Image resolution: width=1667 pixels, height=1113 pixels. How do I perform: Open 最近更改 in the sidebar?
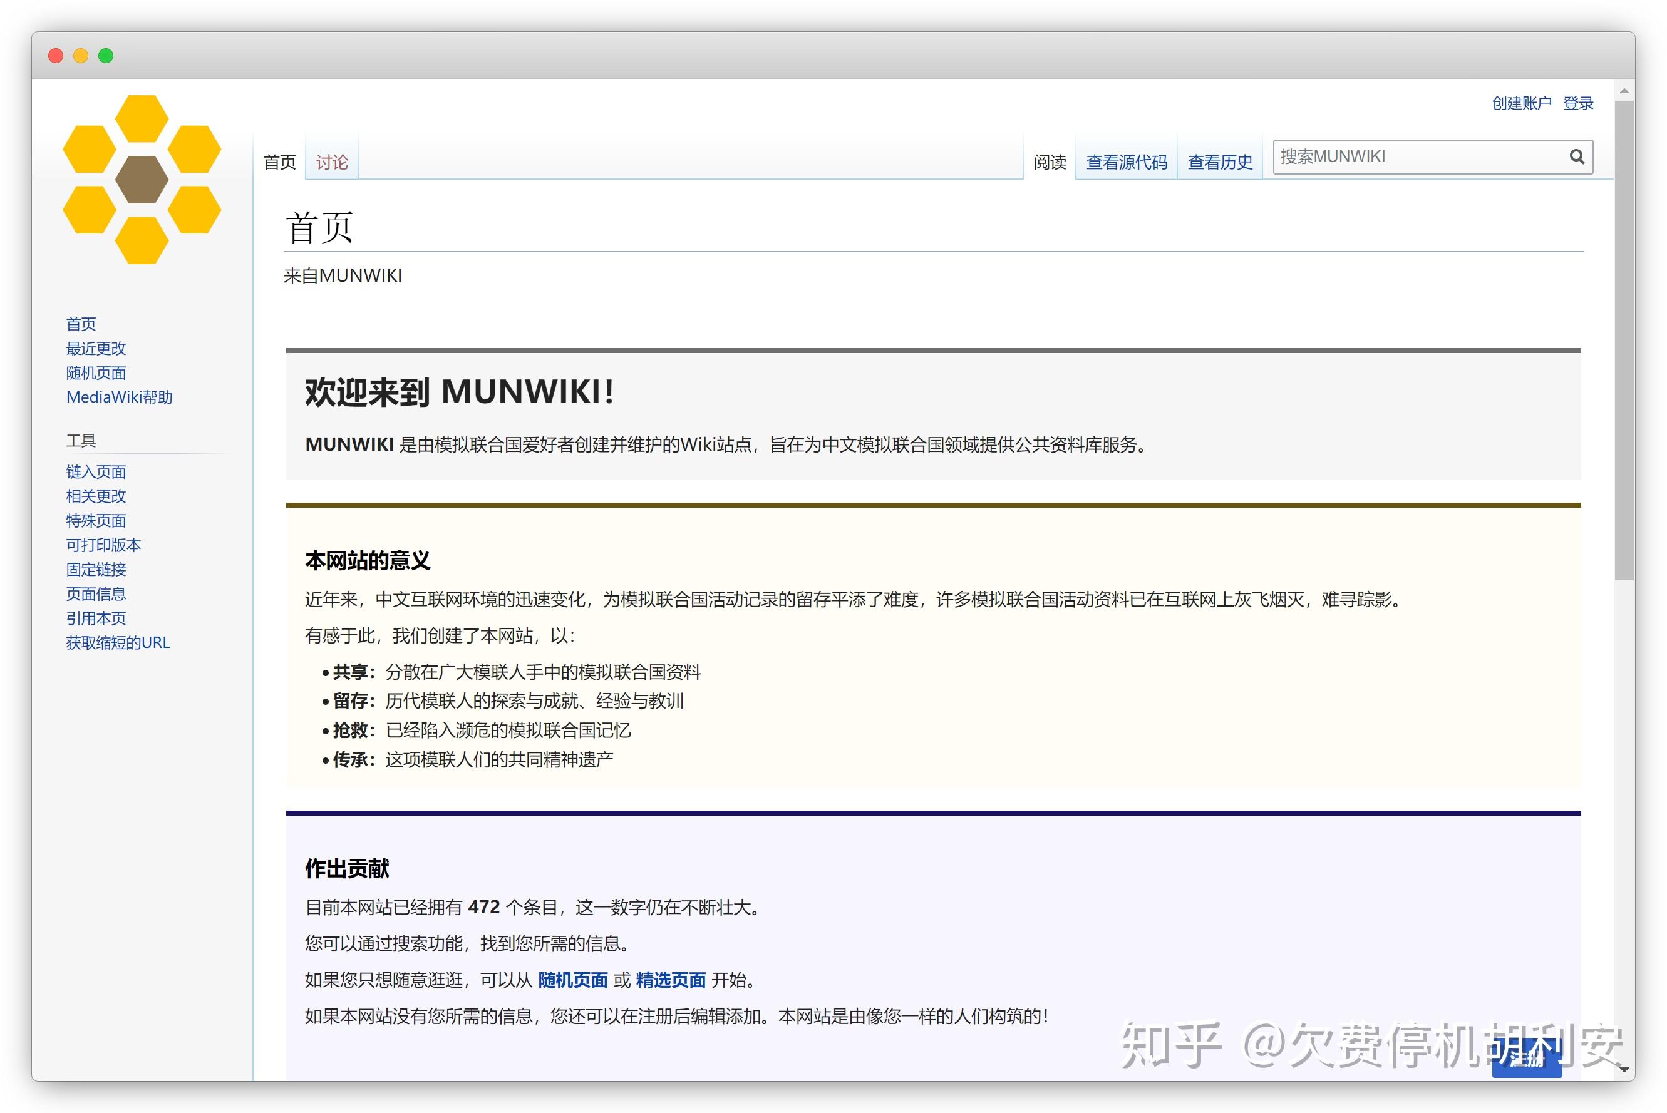click(96, 349)
